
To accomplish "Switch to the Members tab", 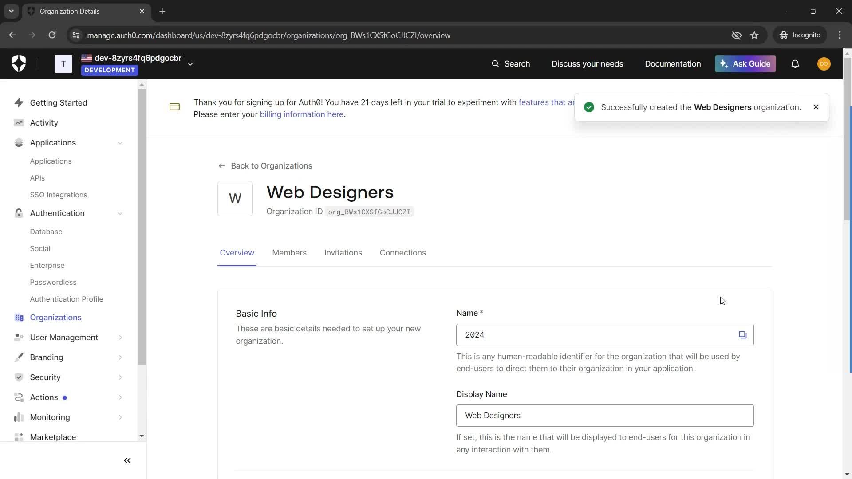I will [x=289, y=253].
